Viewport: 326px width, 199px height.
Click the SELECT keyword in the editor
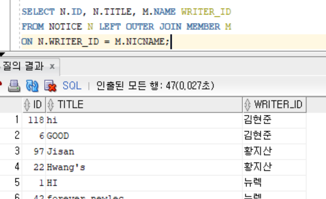tap(38, 12)
